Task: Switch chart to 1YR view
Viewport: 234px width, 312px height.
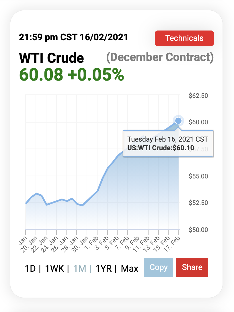Action: [x=104, y=269]
